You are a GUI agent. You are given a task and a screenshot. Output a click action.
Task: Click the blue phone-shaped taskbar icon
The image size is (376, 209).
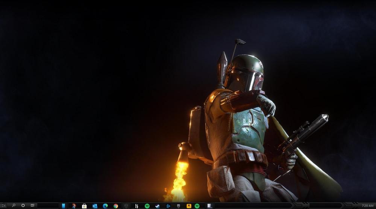pos(64,206)
